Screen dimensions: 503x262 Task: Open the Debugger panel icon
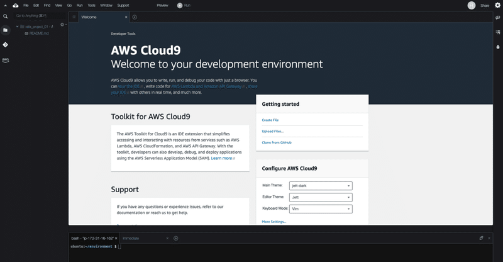click(498, 47)
